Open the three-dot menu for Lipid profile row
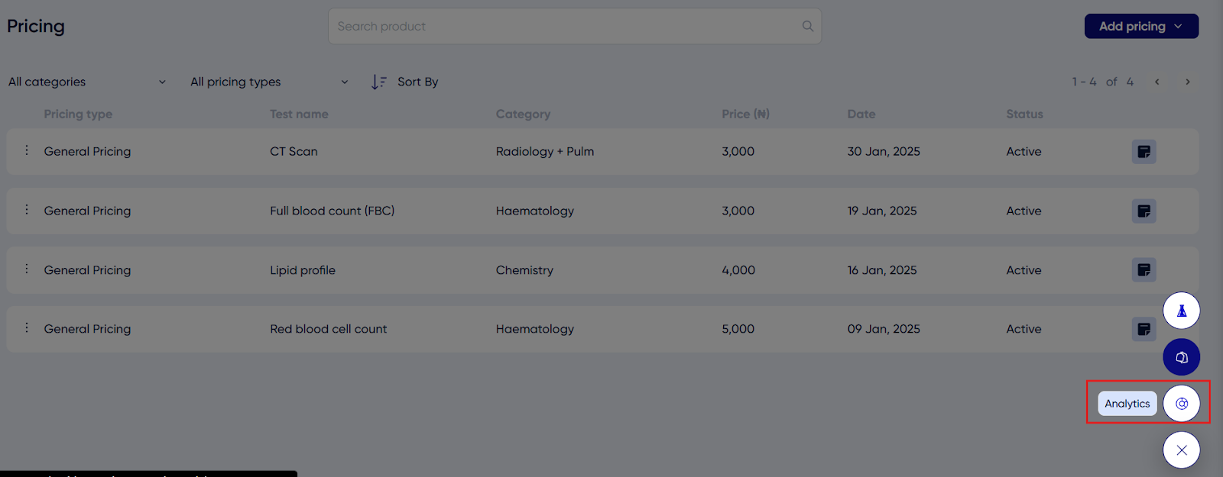 click(27, 269)
